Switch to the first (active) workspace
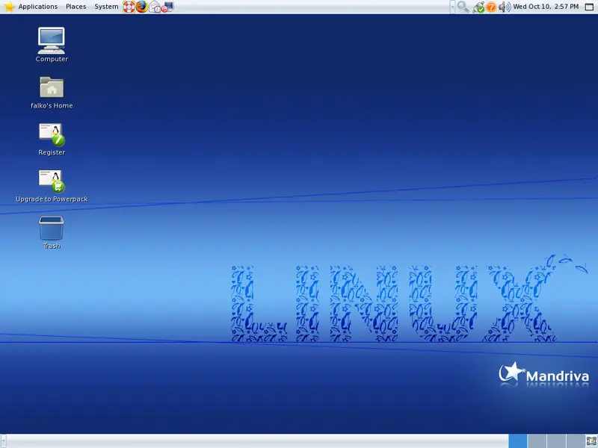 (518, 441)
